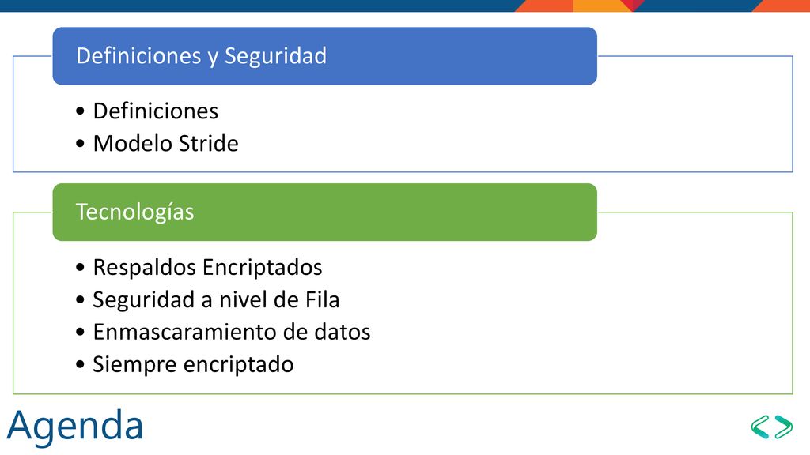Click the bullet dot before Siempre encriptado

coord(80,364)
